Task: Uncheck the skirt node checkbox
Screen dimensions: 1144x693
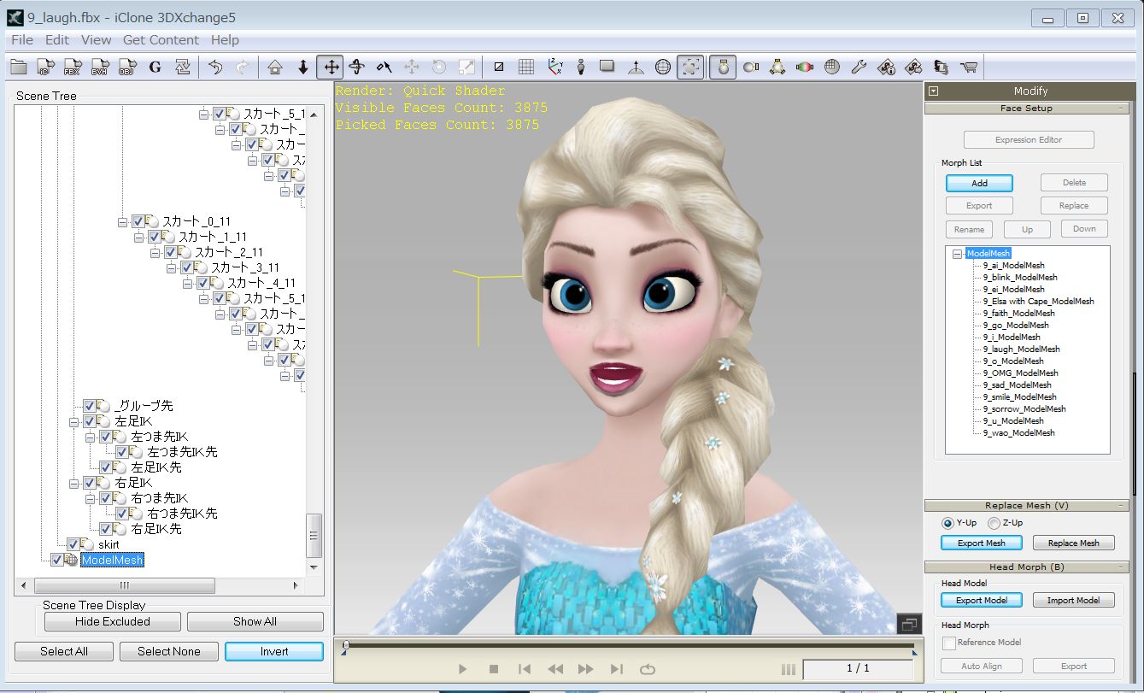Action: coord(73,544)
